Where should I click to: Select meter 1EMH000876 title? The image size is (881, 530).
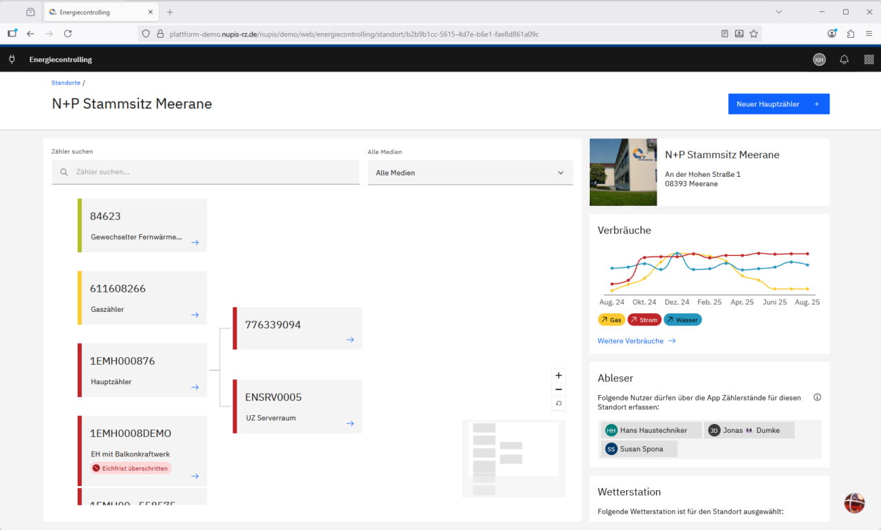[x=123, y=361]
